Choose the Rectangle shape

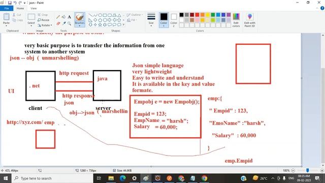point(105,15)
